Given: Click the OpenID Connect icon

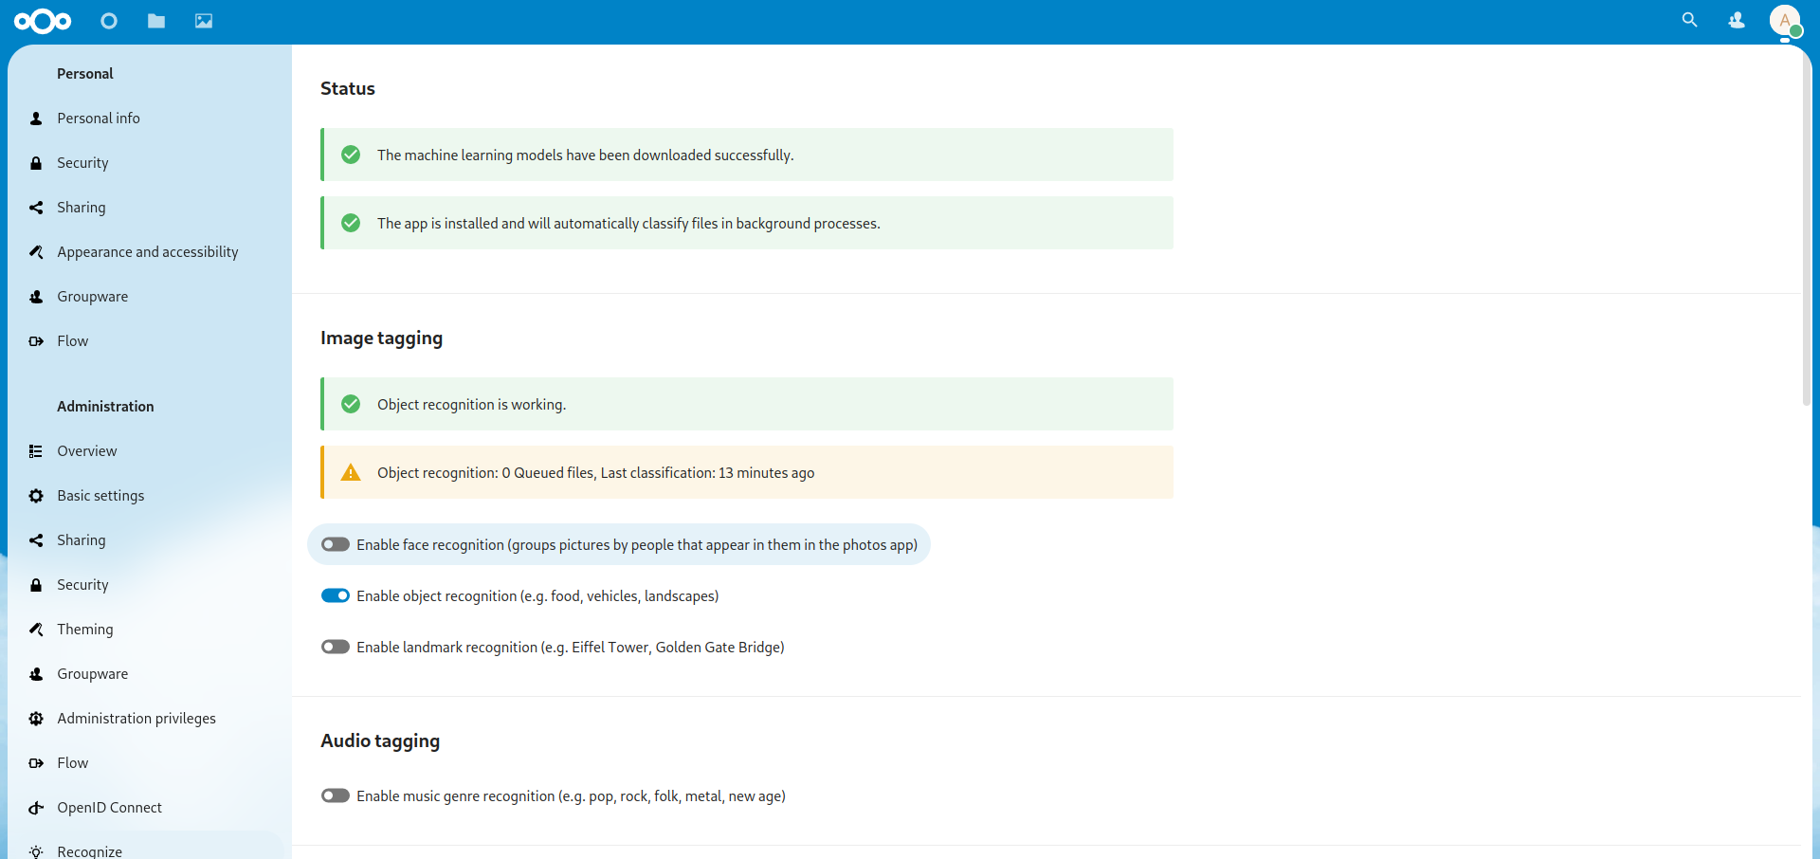Looking at the screenshot, I should 36,808.
